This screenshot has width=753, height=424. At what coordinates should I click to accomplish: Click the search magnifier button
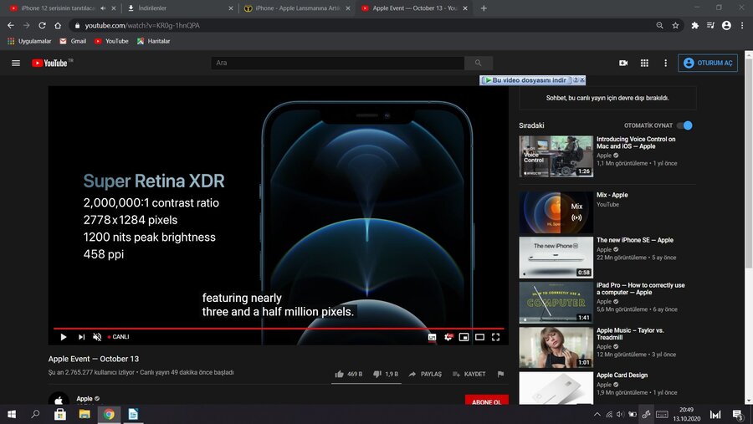tap(479, 63)
